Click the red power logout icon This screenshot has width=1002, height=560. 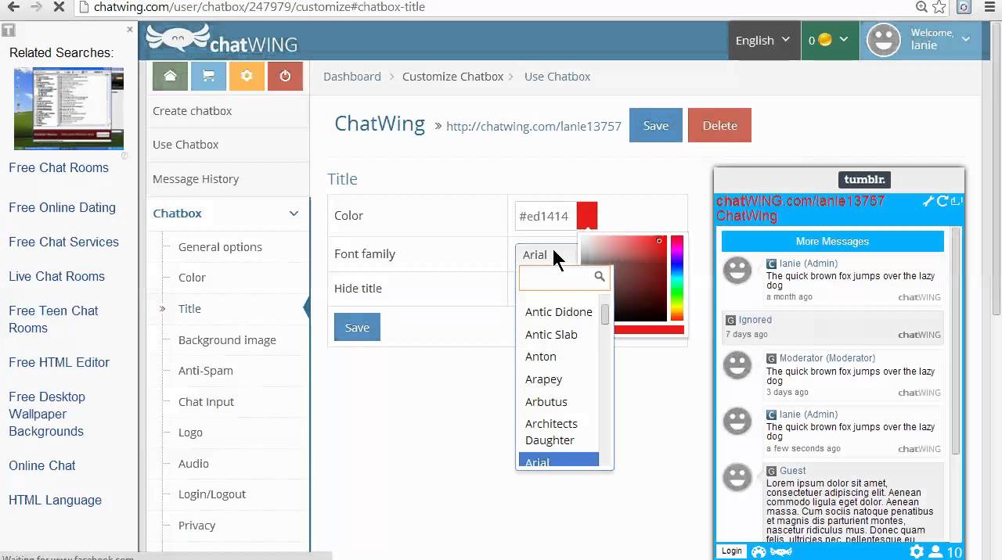pyautogui.click(x=285, y=76)
